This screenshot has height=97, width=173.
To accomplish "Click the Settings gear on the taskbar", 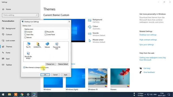I will (28, 95).
